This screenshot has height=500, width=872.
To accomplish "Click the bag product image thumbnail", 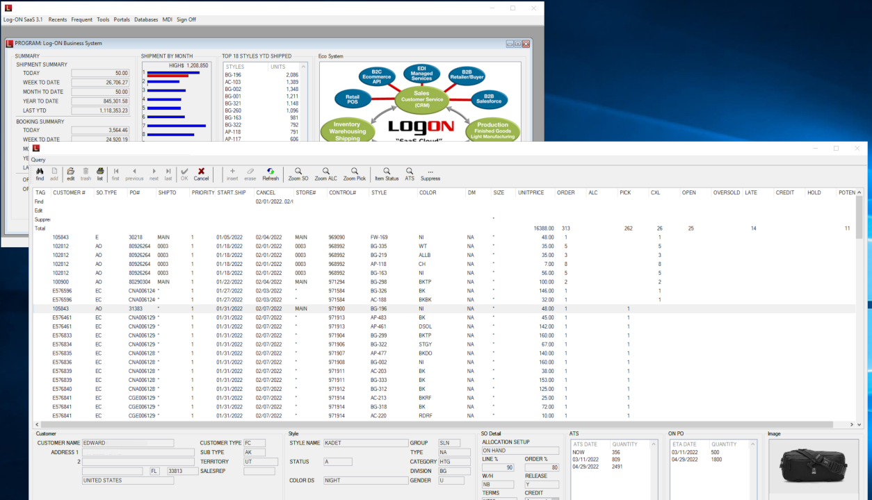I will pyautogui.click(x=813, y=465).
